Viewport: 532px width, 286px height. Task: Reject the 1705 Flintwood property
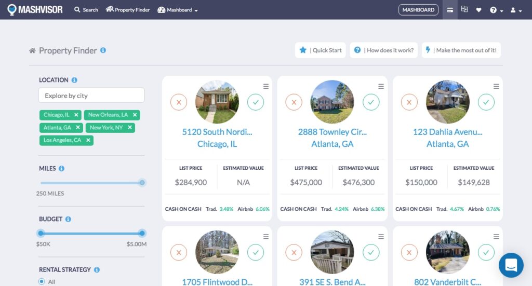click(179, 252)
